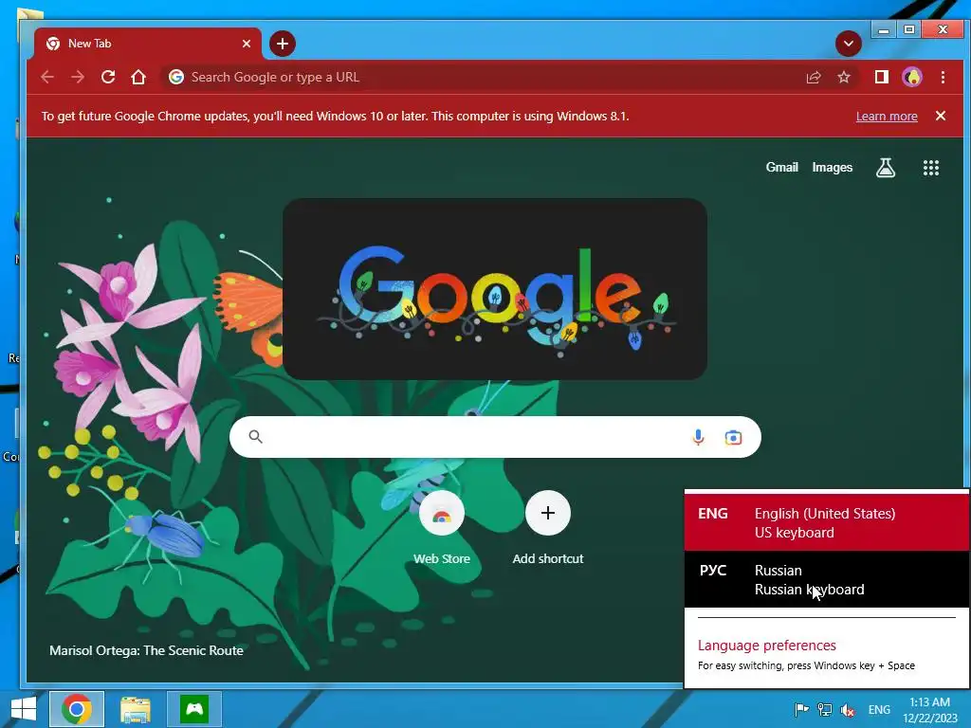Open Marisol Ortega: The Scenic Route link

[x=146, y=650]
